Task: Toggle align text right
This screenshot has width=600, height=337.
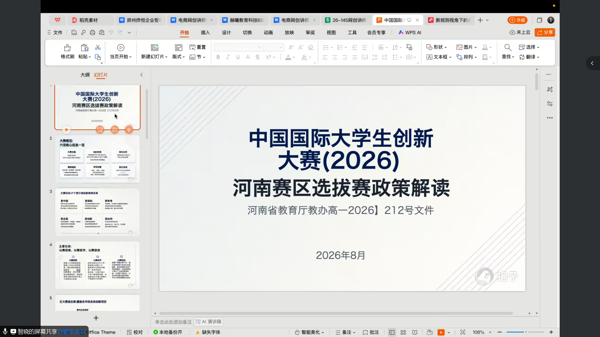Action: [345, 57]
